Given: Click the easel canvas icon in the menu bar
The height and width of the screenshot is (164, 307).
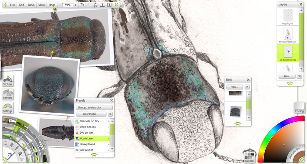Looking at the screenshot, I should click(96, 5).
